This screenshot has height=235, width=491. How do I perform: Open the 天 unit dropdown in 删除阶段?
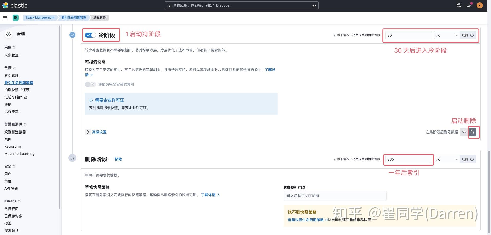click(x=447, y=159)
